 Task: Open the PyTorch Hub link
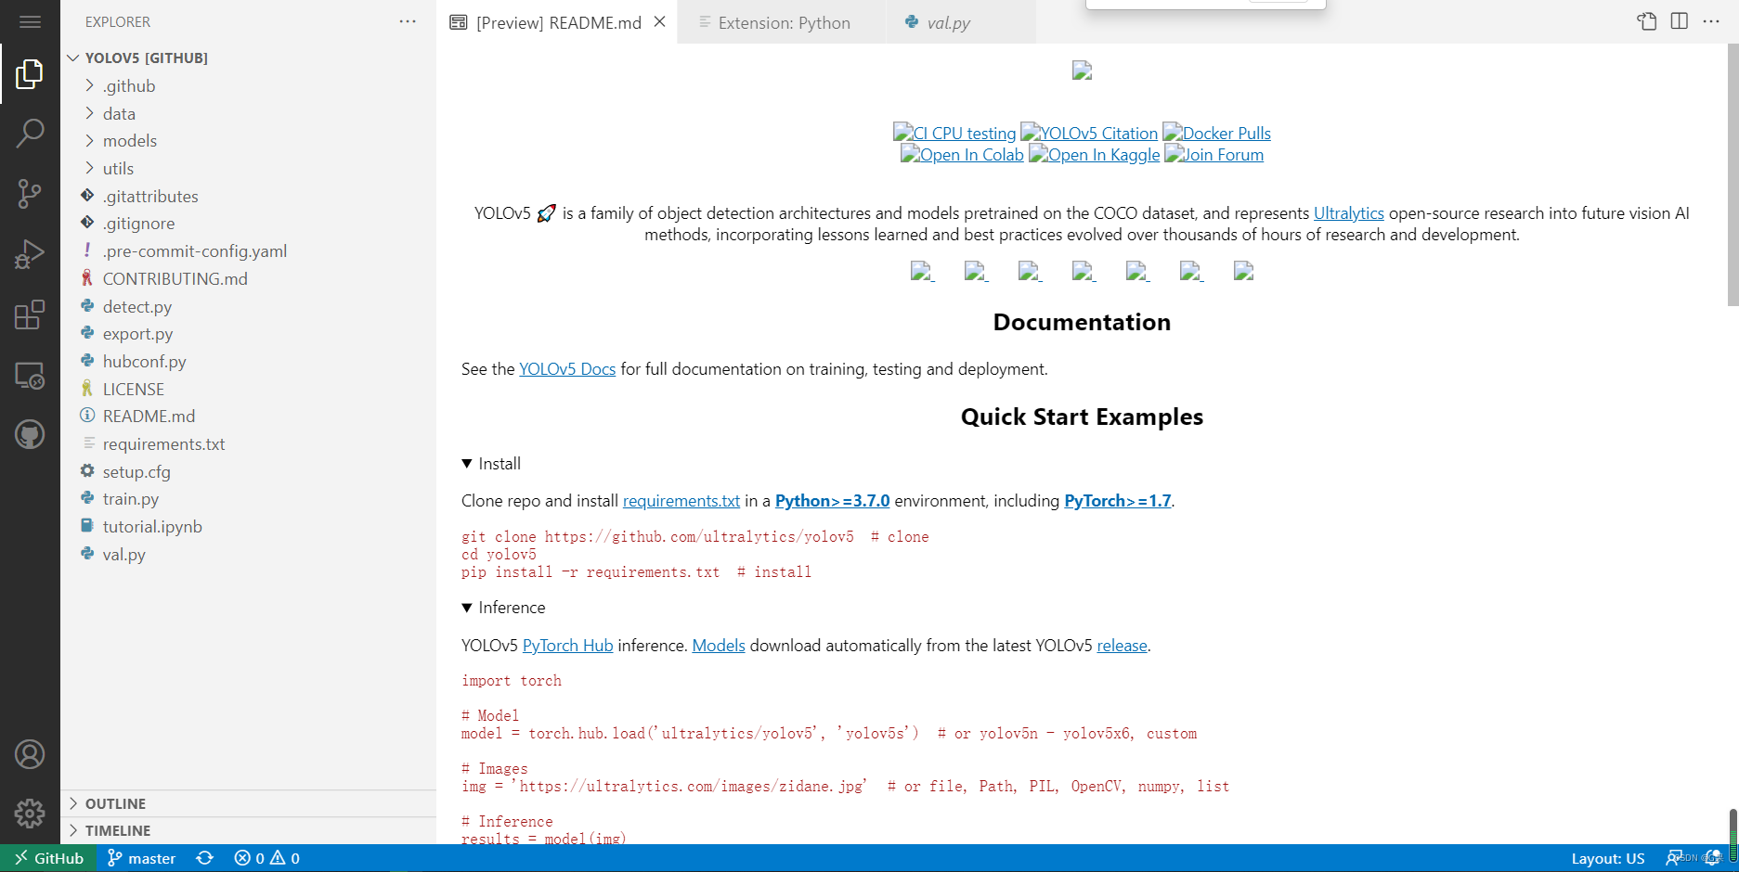click(567, 646)
